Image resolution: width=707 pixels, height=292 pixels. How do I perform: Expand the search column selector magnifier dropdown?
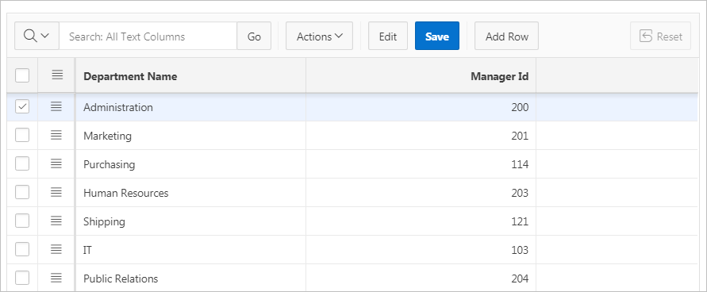pos(37,36)
